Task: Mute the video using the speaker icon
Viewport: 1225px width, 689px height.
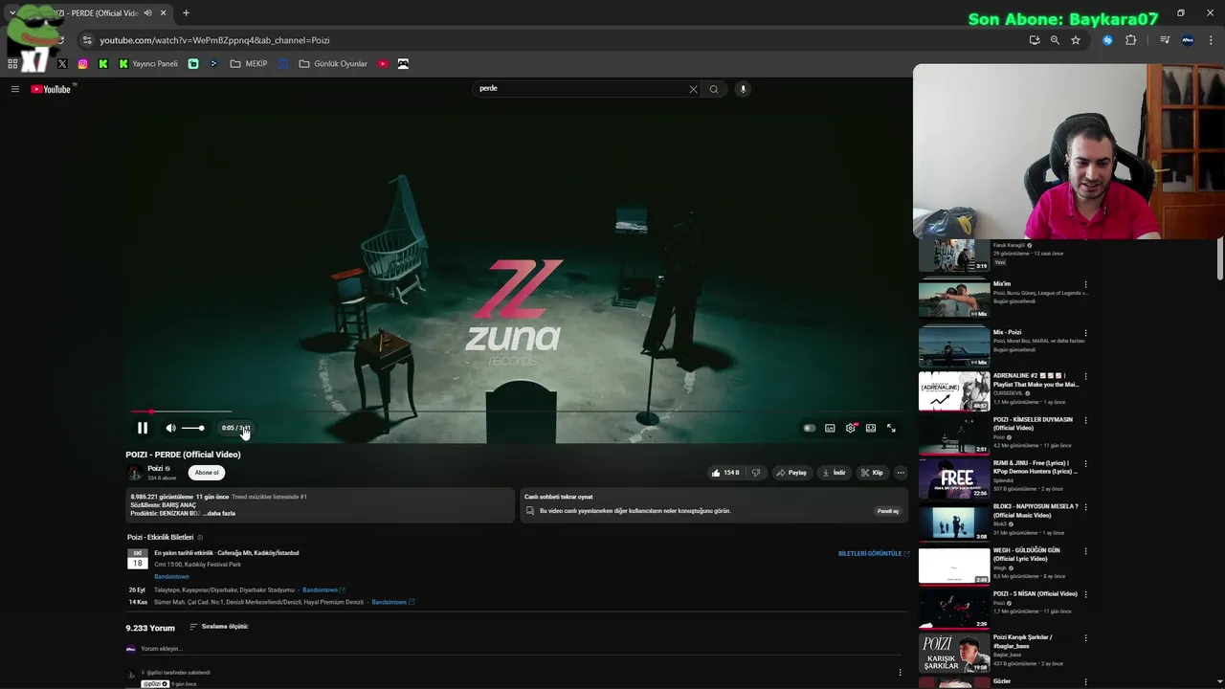Action: [x=170, y=428]
